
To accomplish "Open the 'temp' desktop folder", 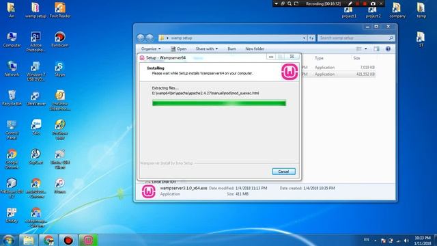I will [x=421, y=10].
